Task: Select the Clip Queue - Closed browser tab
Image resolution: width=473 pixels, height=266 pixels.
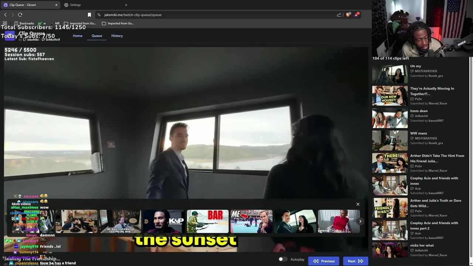Action: [x=30, y=5]
